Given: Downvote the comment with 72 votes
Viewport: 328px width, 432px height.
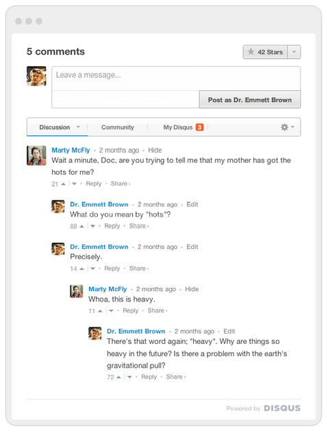Looking at the screenshot, I should [x=129, y=377].
